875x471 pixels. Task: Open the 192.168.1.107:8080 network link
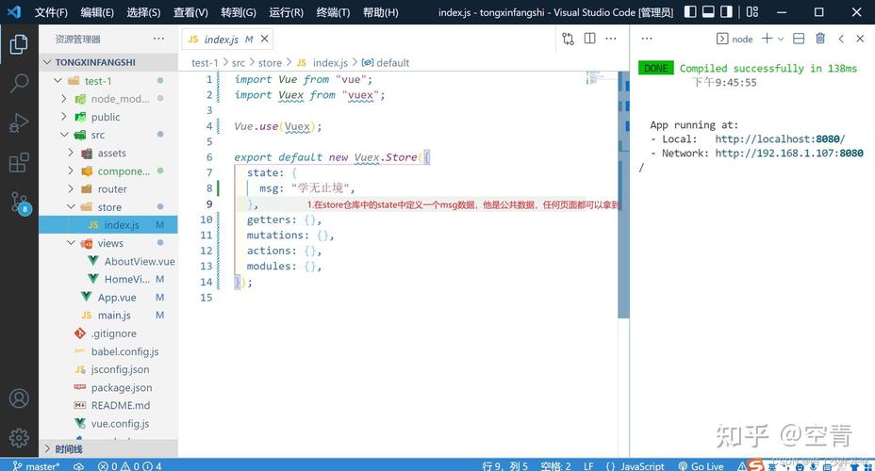(789, 153)
